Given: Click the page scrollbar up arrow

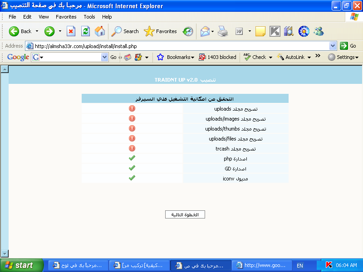Looking at the screenshot, I should coord(5,69).
